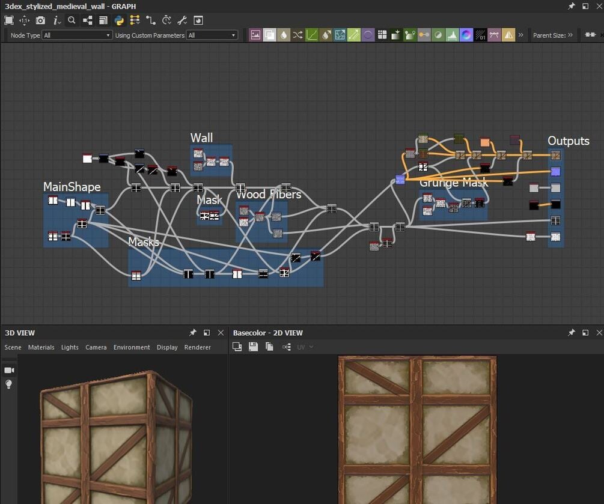Save the 2D view image

[253, 347]
